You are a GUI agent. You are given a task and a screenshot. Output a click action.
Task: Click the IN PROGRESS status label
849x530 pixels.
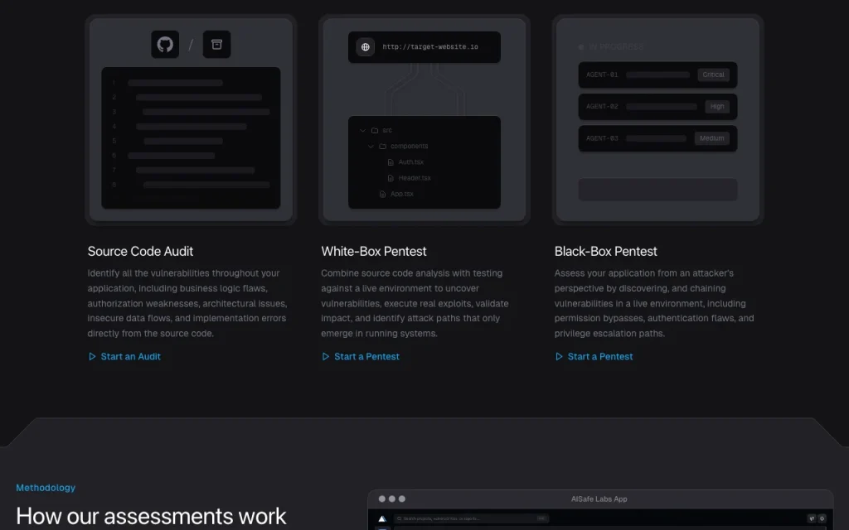(616, 47)
